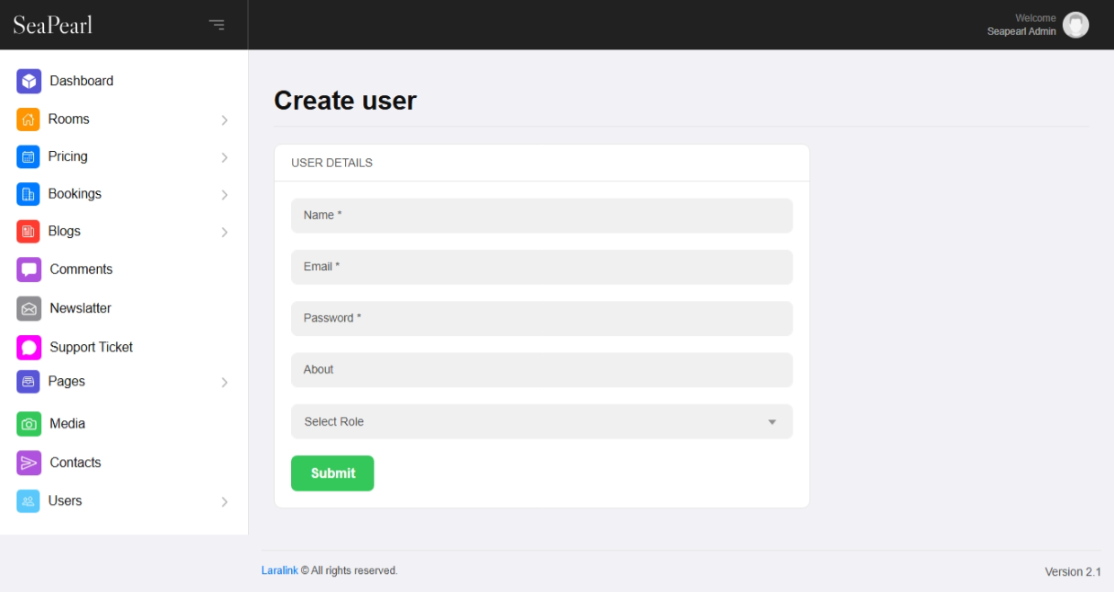The height and width of the screenshot is (592, 1114).
Task: Click the Contacts paper plane icon
Action: [x=29, y=463]
